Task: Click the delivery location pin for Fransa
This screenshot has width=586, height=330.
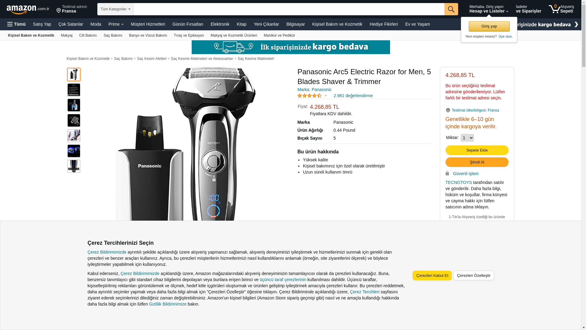Action: [x=59, y=11]
